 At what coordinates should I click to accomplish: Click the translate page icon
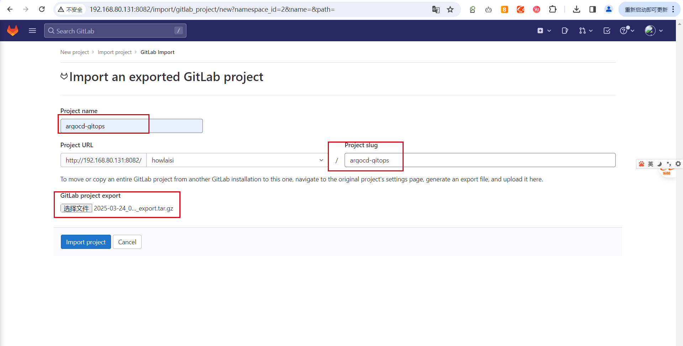[x=436, y=10]
